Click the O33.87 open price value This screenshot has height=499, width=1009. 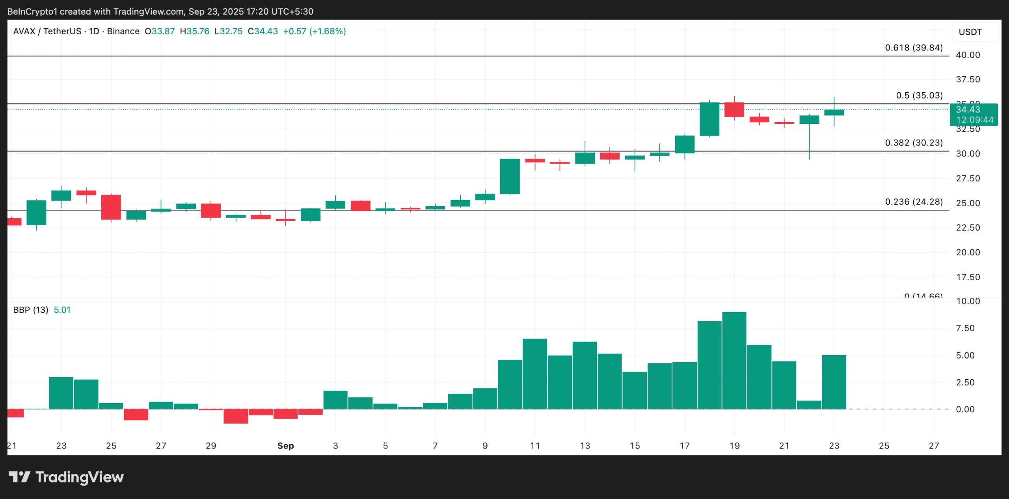160,31
